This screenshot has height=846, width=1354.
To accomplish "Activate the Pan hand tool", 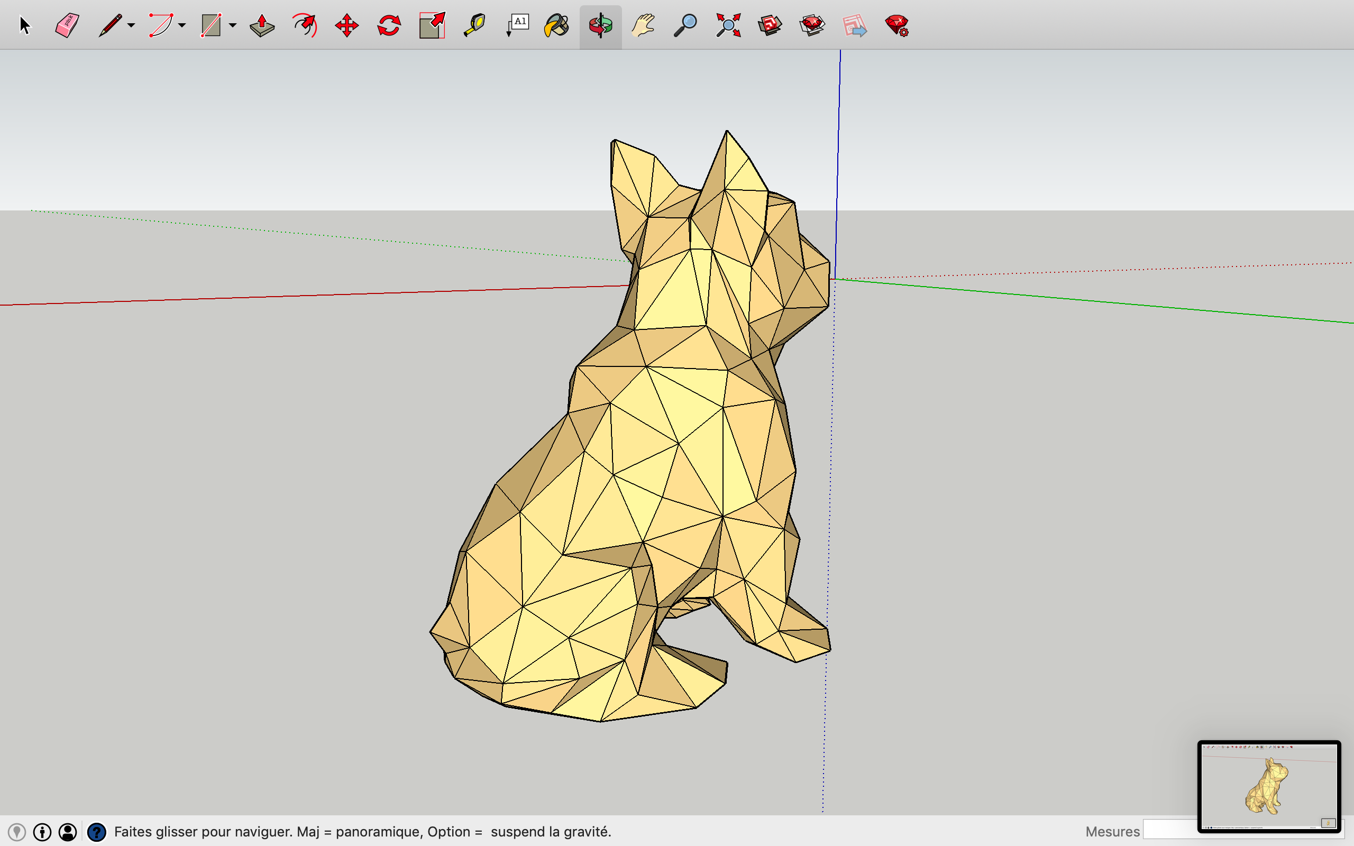I will pyautogui.click(x=643, y=25).
